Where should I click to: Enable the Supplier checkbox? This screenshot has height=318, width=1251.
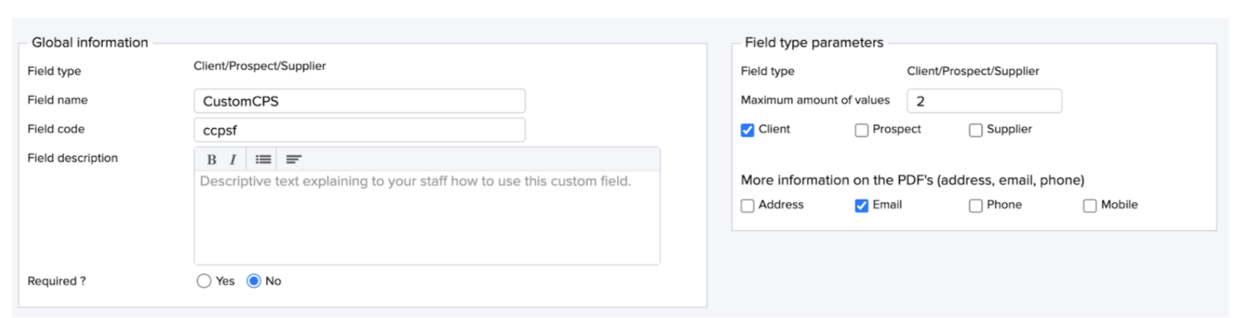tap(975, 130)
